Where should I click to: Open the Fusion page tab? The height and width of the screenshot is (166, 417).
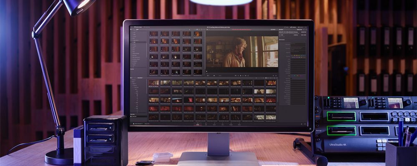click(214, 124)
